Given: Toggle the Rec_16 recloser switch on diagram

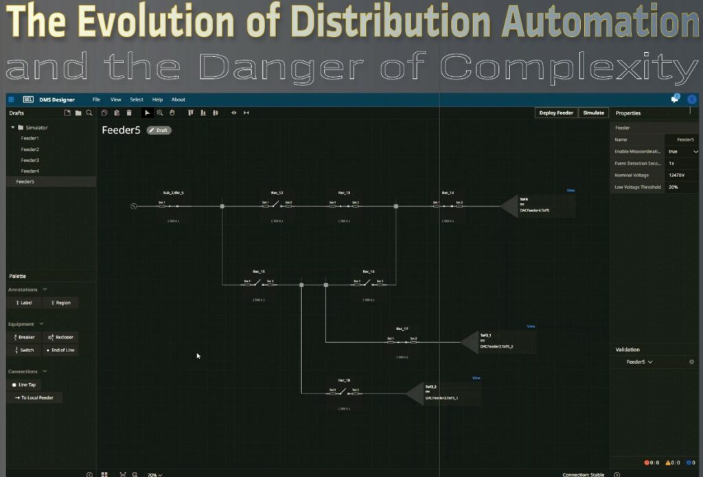Looking at the screenshot, I should point(368,283).
